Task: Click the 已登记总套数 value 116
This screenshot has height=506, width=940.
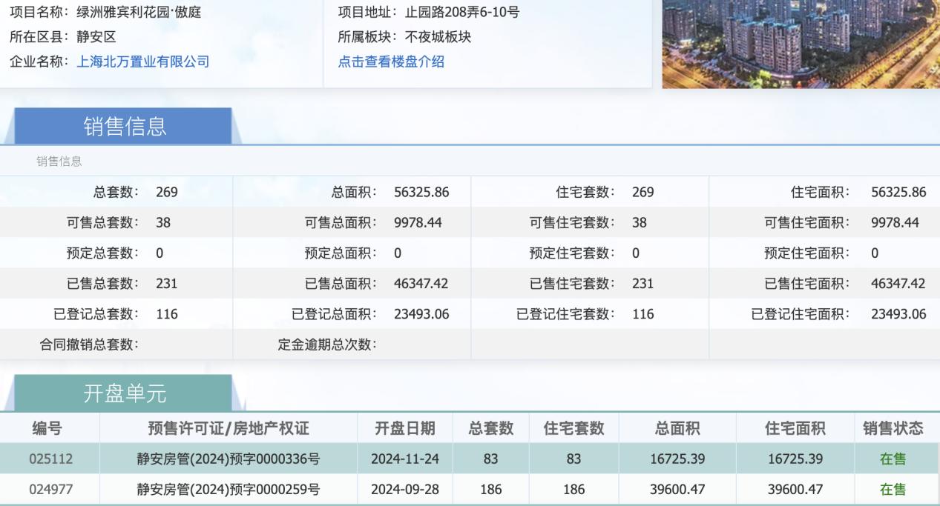Action: click(x=167, y=314)
